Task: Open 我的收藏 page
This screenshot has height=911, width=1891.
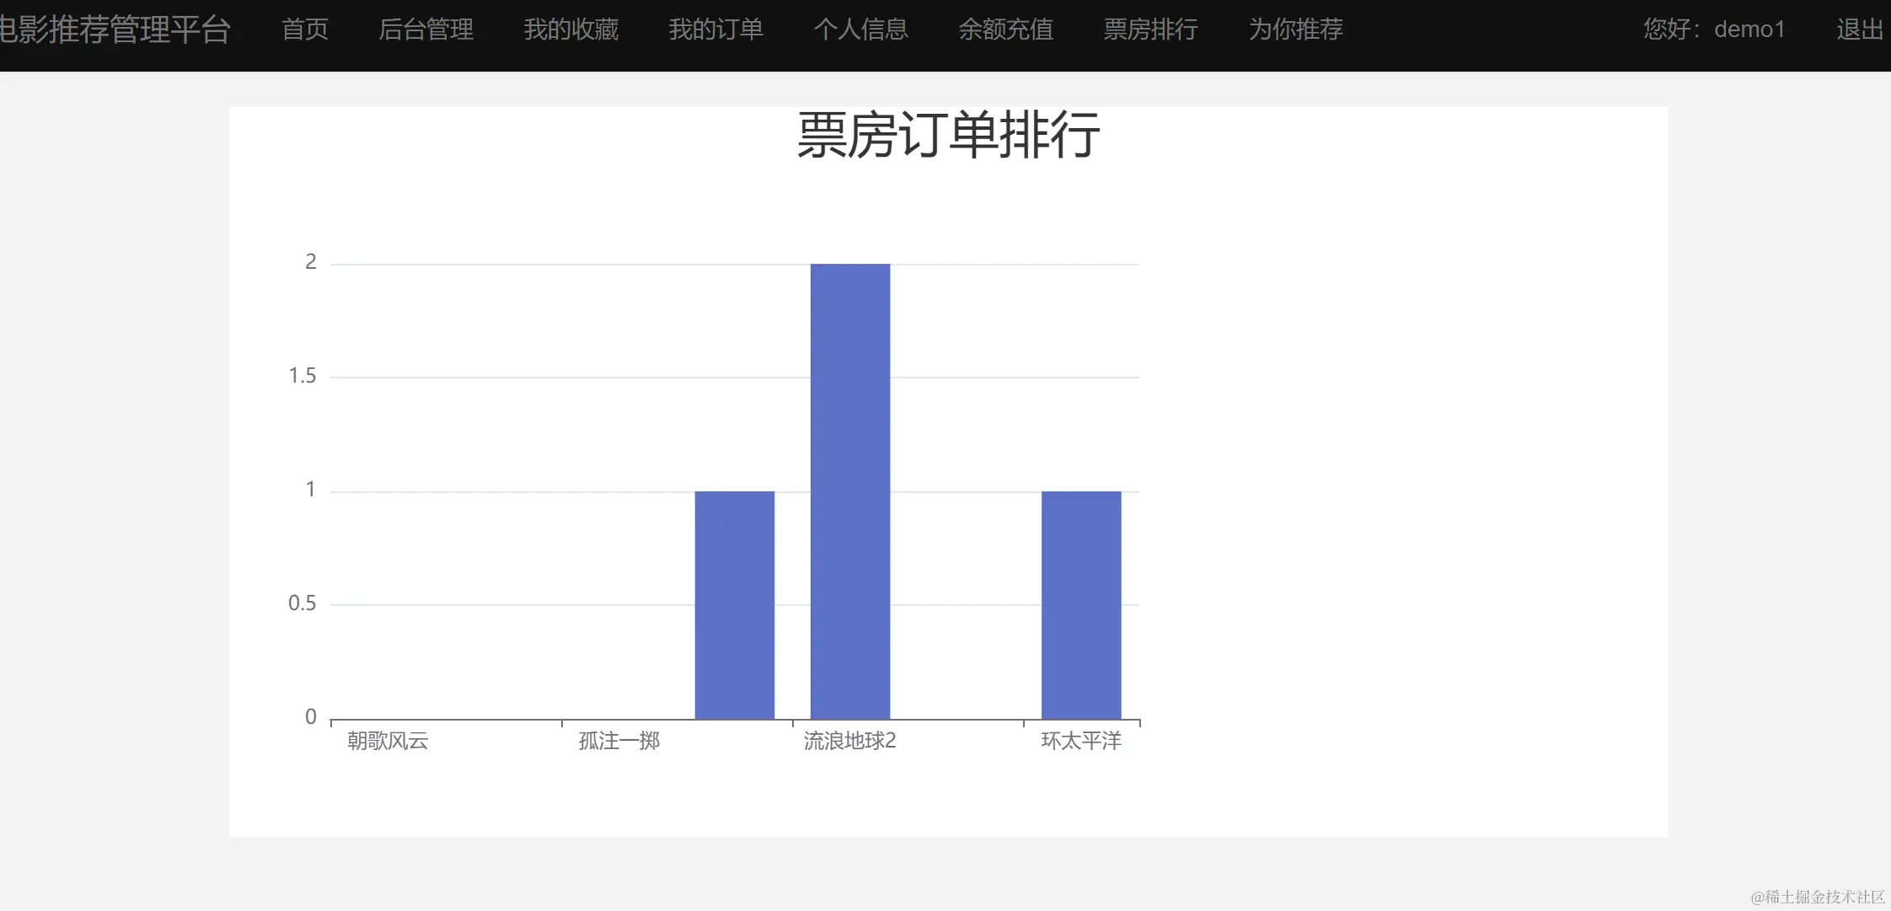Action: [x=571, y=29]
